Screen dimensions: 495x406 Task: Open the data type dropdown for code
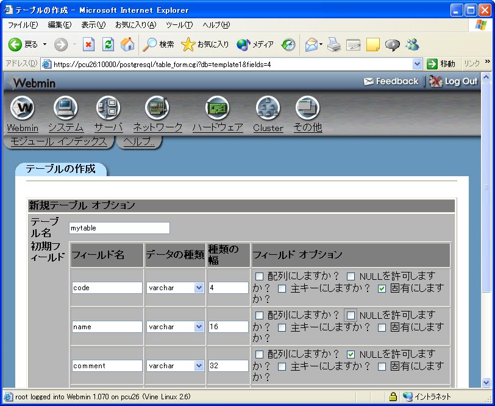pos(175,288)
